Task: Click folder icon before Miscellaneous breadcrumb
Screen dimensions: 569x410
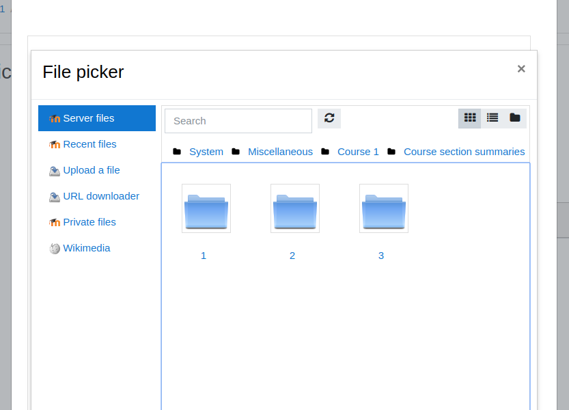Action: coord(236,152)
